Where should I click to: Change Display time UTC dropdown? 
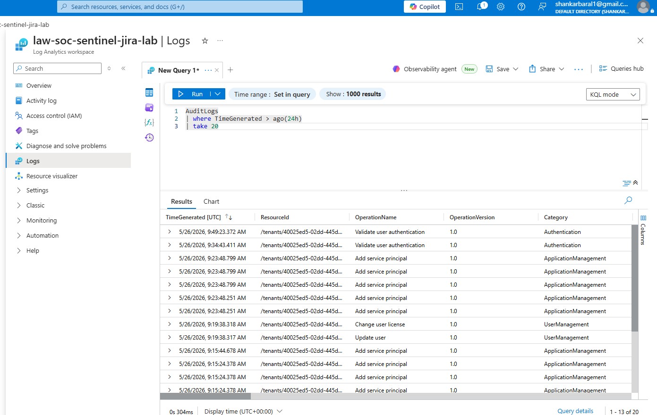pos(243,411)
